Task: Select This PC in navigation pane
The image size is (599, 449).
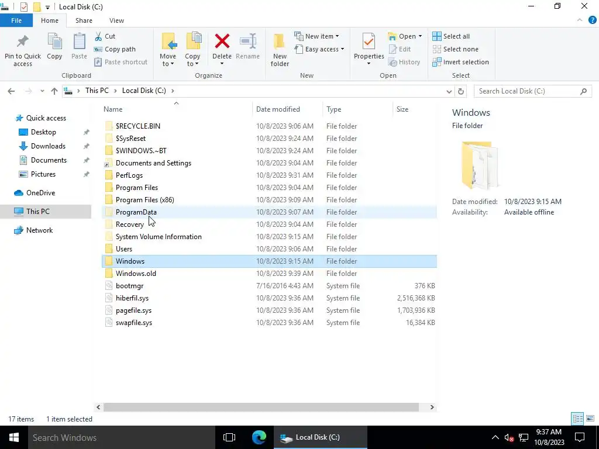Action: [x=46, y=212]
